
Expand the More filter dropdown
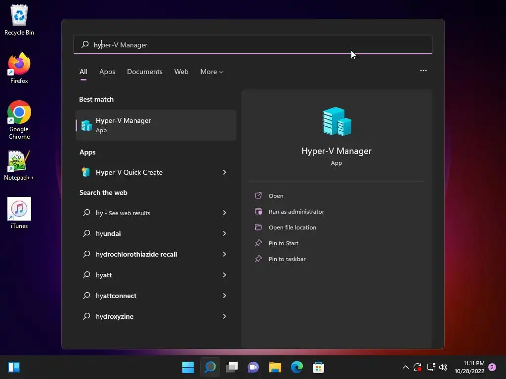211,72
